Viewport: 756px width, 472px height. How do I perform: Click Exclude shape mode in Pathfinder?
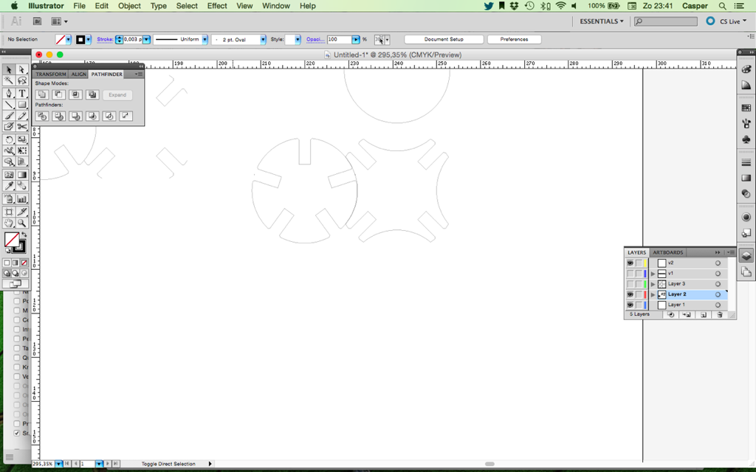point(92,94)
